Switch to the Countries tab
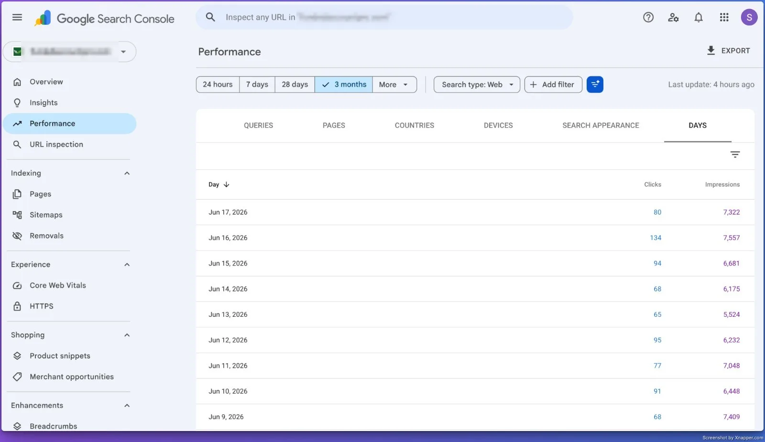Screen dimensions: 765x442 tap(415, 126)
